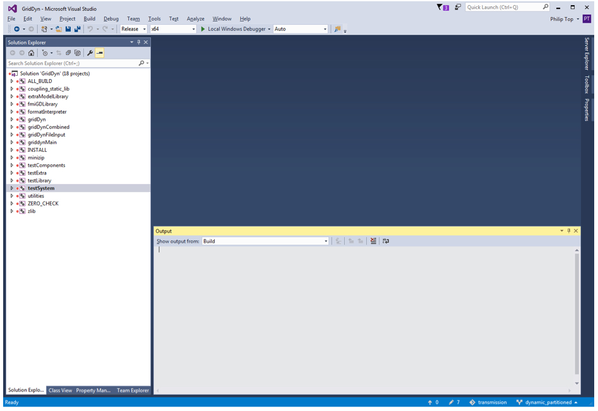Click the Pending Changes Filter clock icon
The width and height of the screenshot is (598, 411).
pos(45,53)
